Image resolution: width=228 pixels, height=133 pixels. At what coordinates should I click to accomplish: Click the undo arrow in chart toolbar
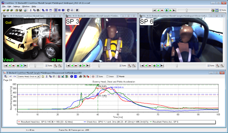click(x=11, y=77)
